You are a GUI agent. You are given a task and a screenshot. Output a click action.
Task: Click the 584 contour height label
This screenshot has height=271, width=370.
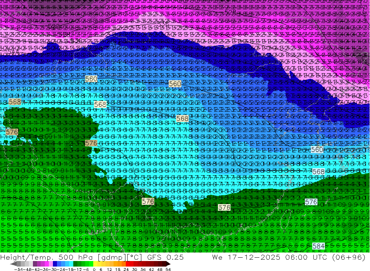pyautogui.click(x=318, y=246)
